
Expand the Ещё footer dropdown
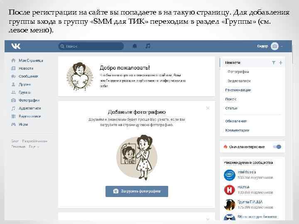[34, 147]
